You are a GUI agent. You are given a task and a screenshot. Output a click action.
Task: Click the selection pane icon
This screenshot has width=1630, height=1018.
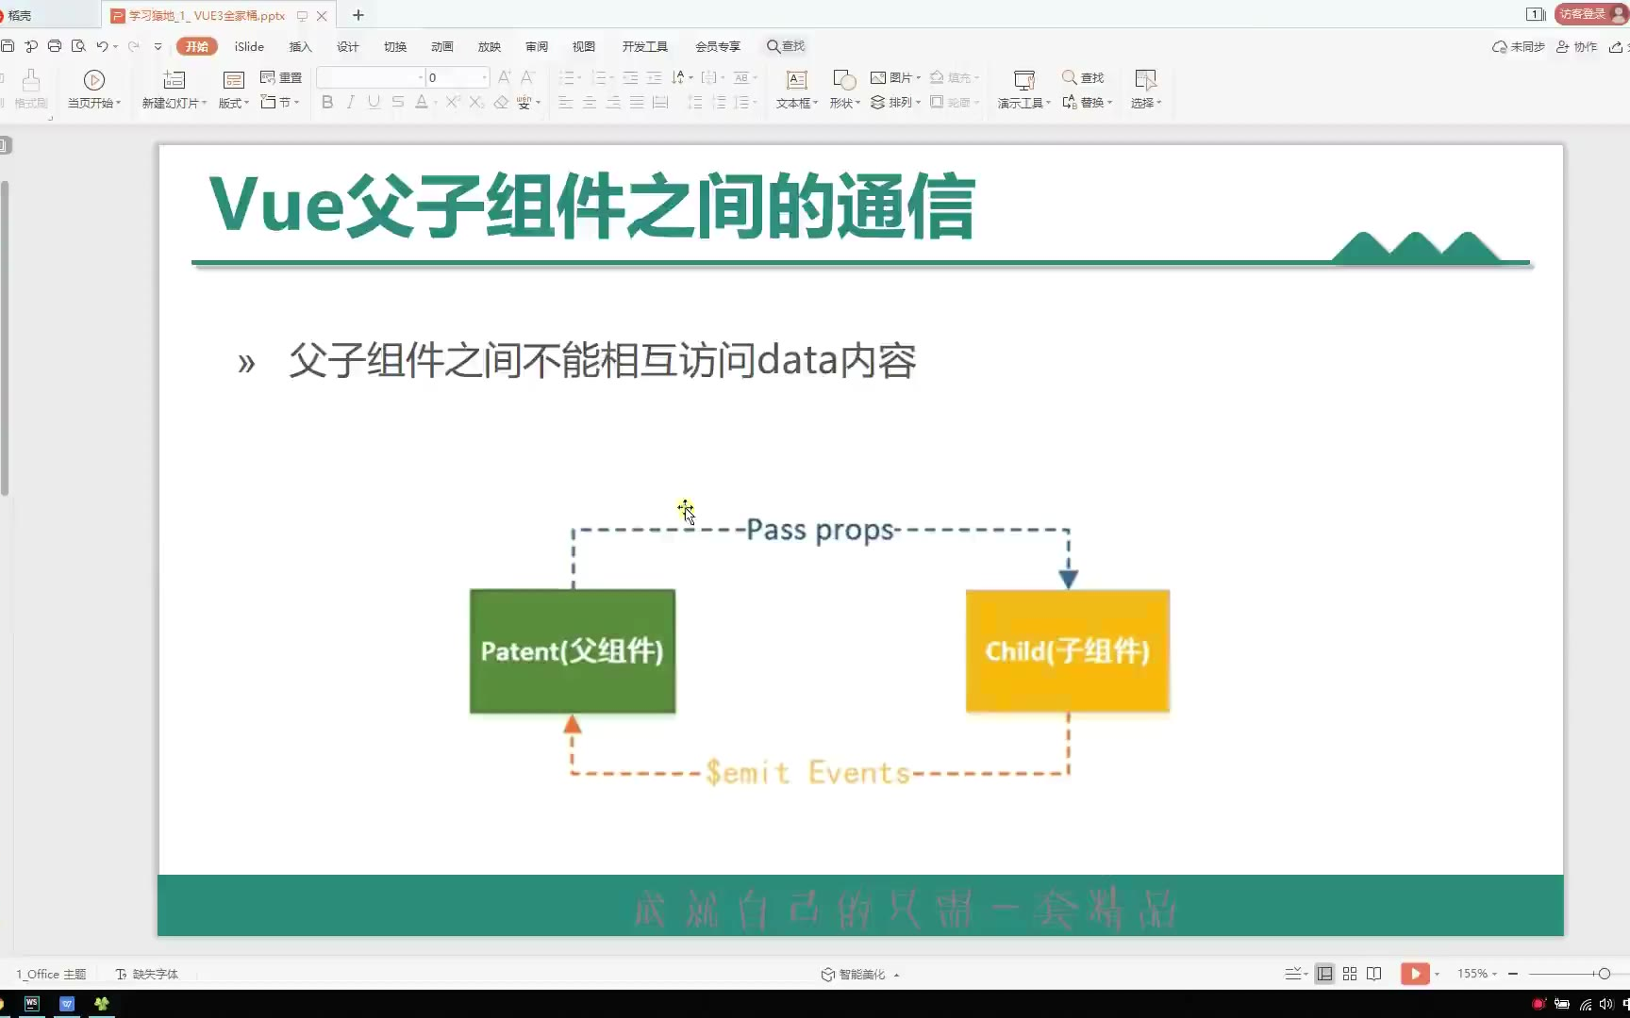tap(1146, 80)
